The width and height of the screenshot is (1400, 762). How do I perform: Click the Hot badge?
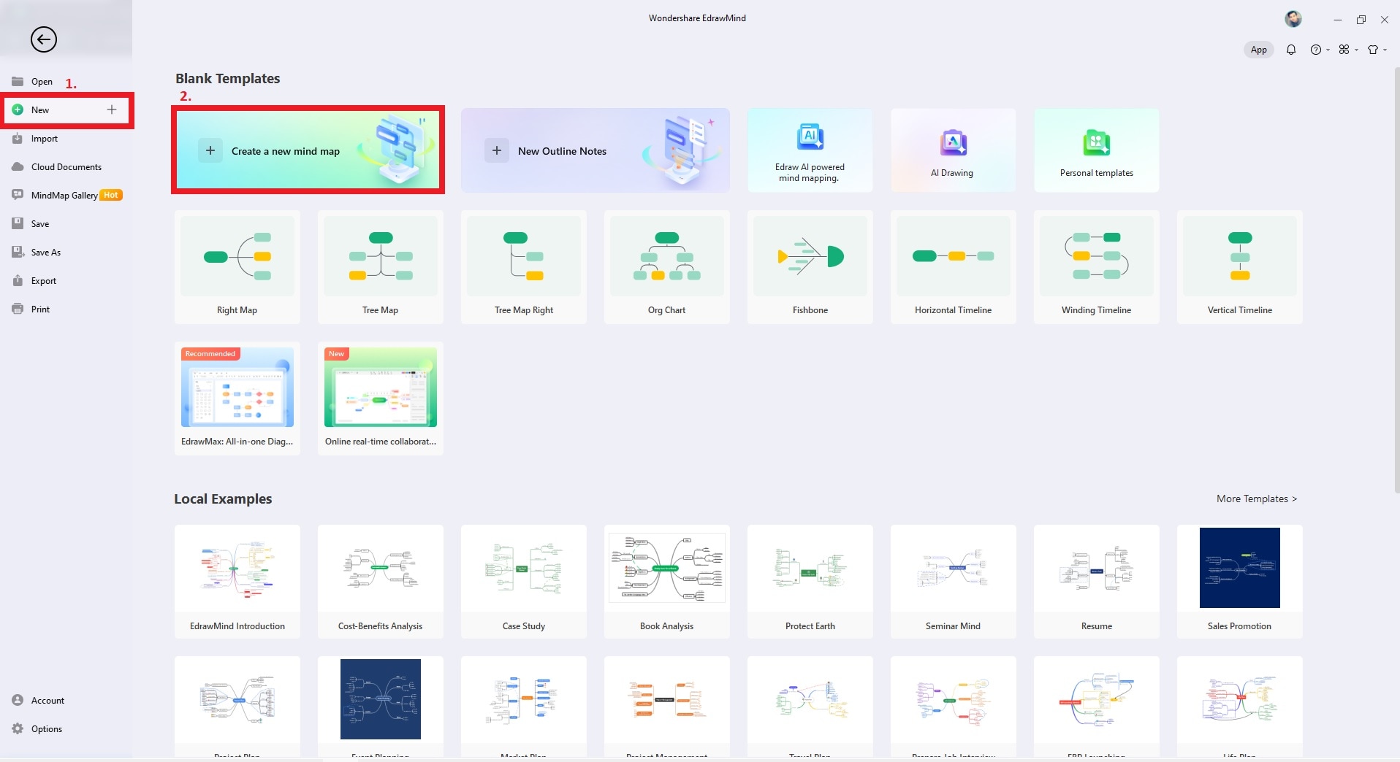111,195
